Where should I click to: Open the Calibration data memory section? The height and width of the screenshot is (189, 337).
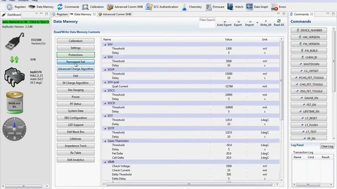76,41
